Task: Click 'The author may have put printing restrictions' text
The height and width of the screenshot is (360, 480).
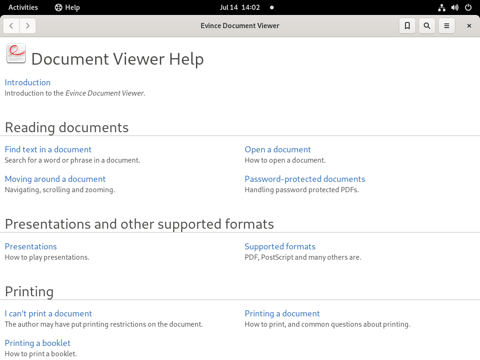Action: [104, 324]
